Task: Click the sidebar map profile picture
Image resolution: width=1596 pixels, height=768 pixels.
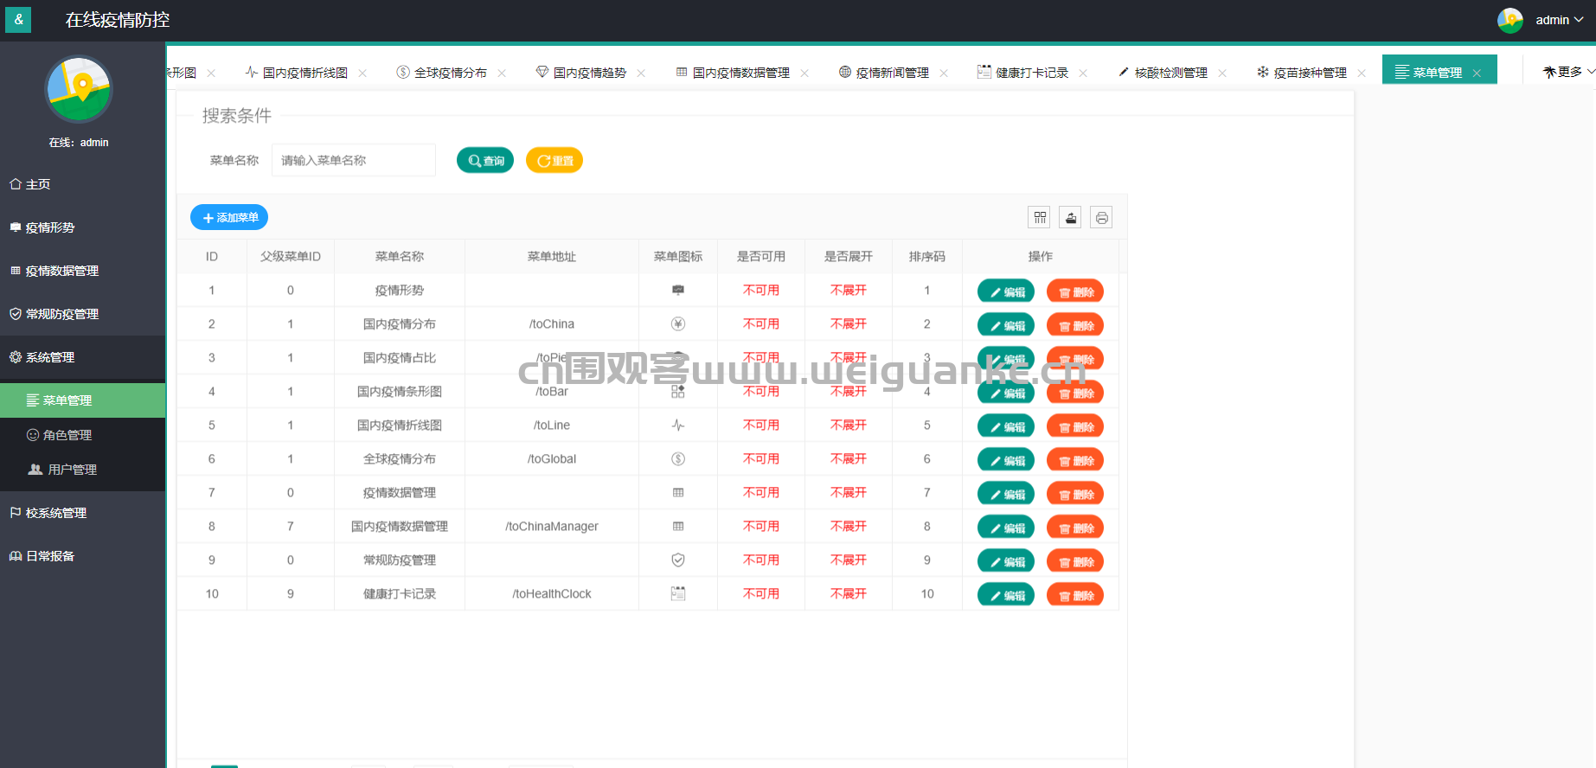Action: (79, 89)
